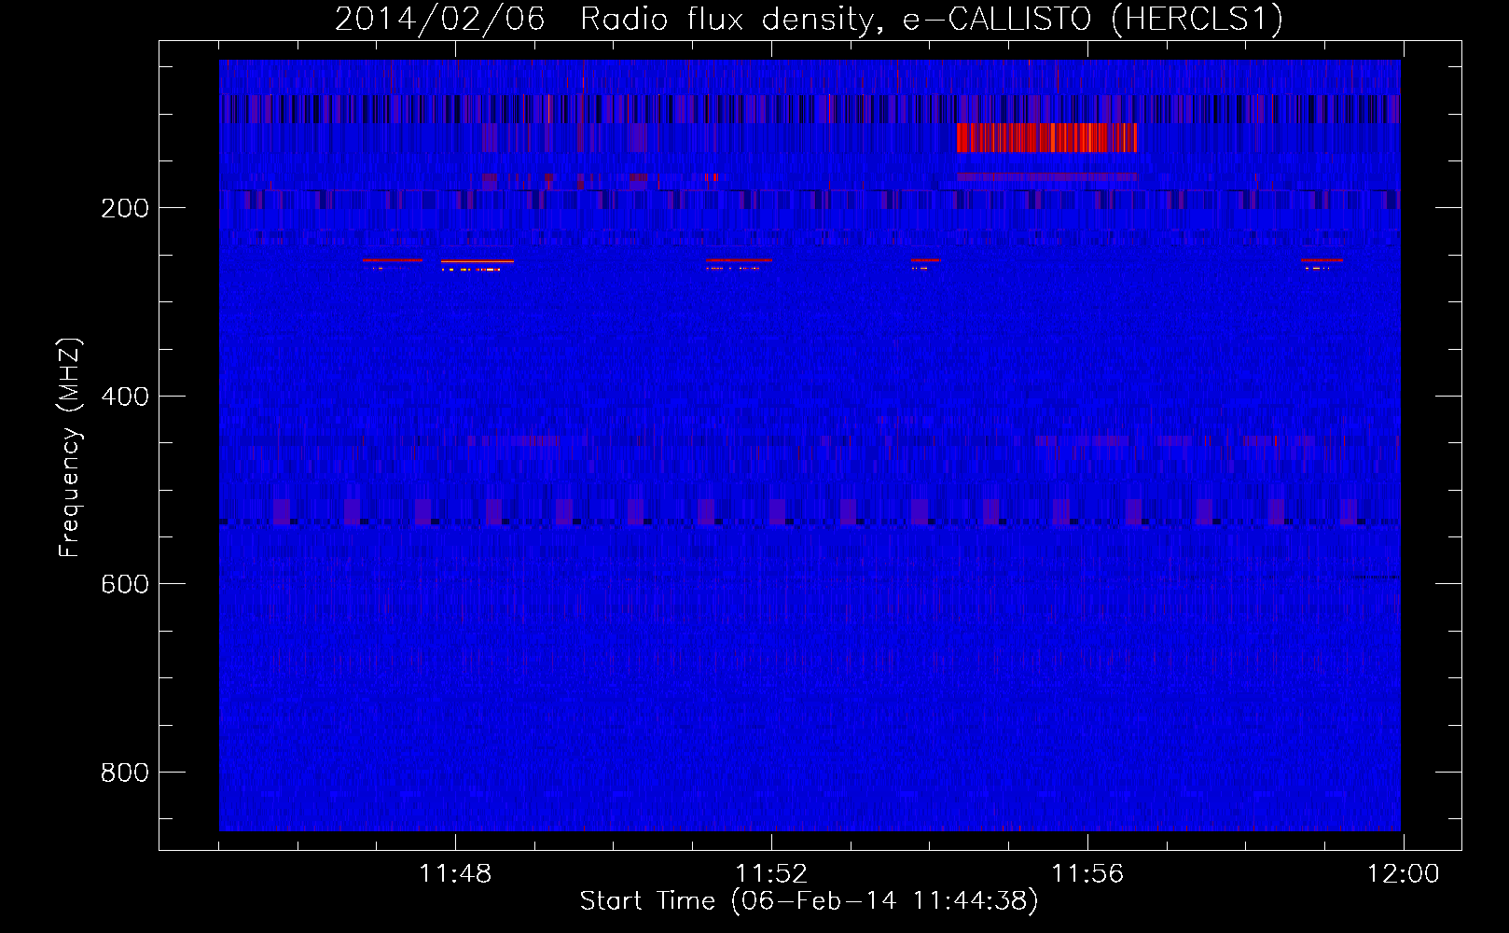1509x933 pixels.
Task: Select the '800' frequency axis label
Action: pos(124,773)
